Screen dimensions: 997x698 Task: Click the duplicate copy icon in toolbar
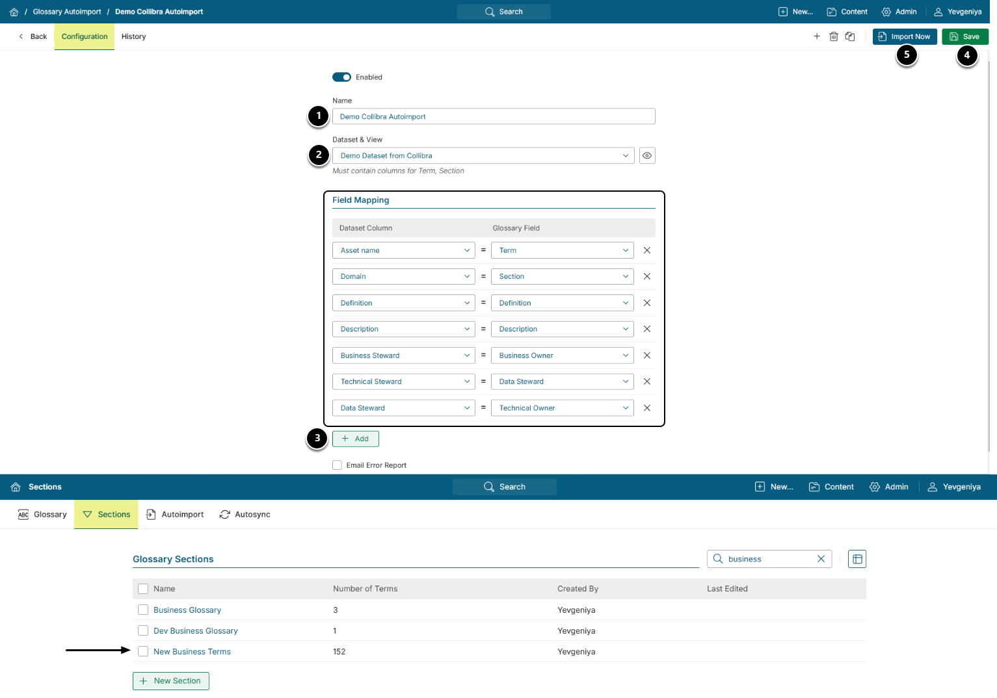tap(850, 36)
